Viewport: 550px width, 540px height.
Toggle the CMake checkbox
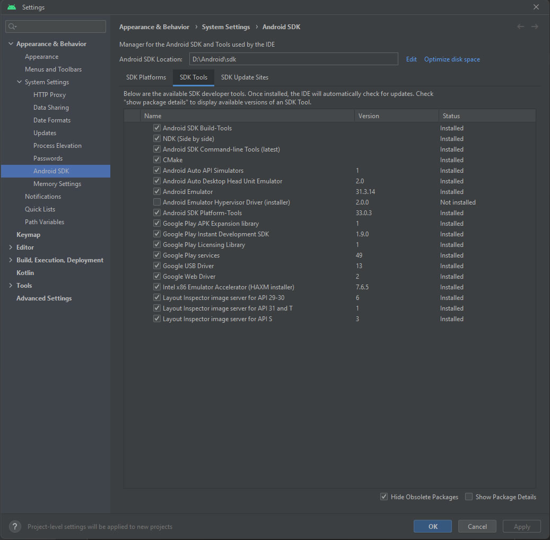[x=157, y=160]
